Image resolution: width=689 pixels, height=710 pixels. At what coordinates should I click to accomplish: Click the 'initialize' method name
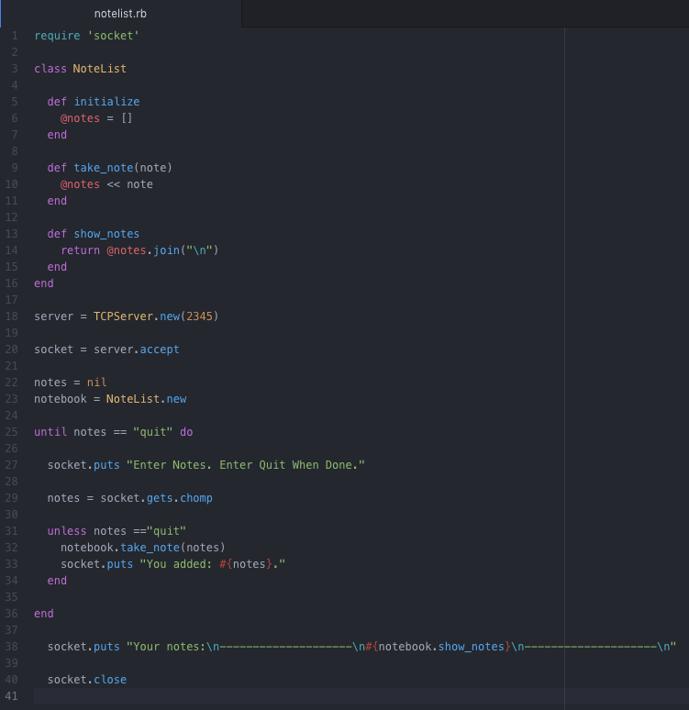[107, 102]
